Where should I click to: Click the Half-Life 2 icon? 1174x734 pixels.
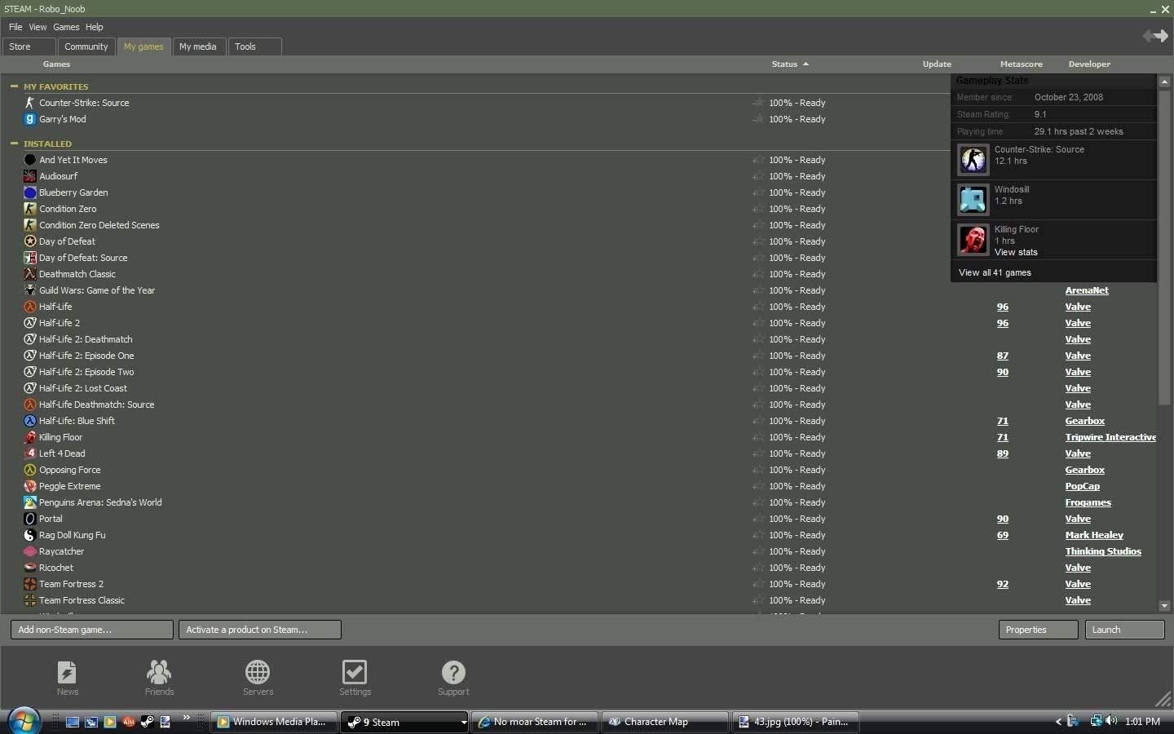30,323
